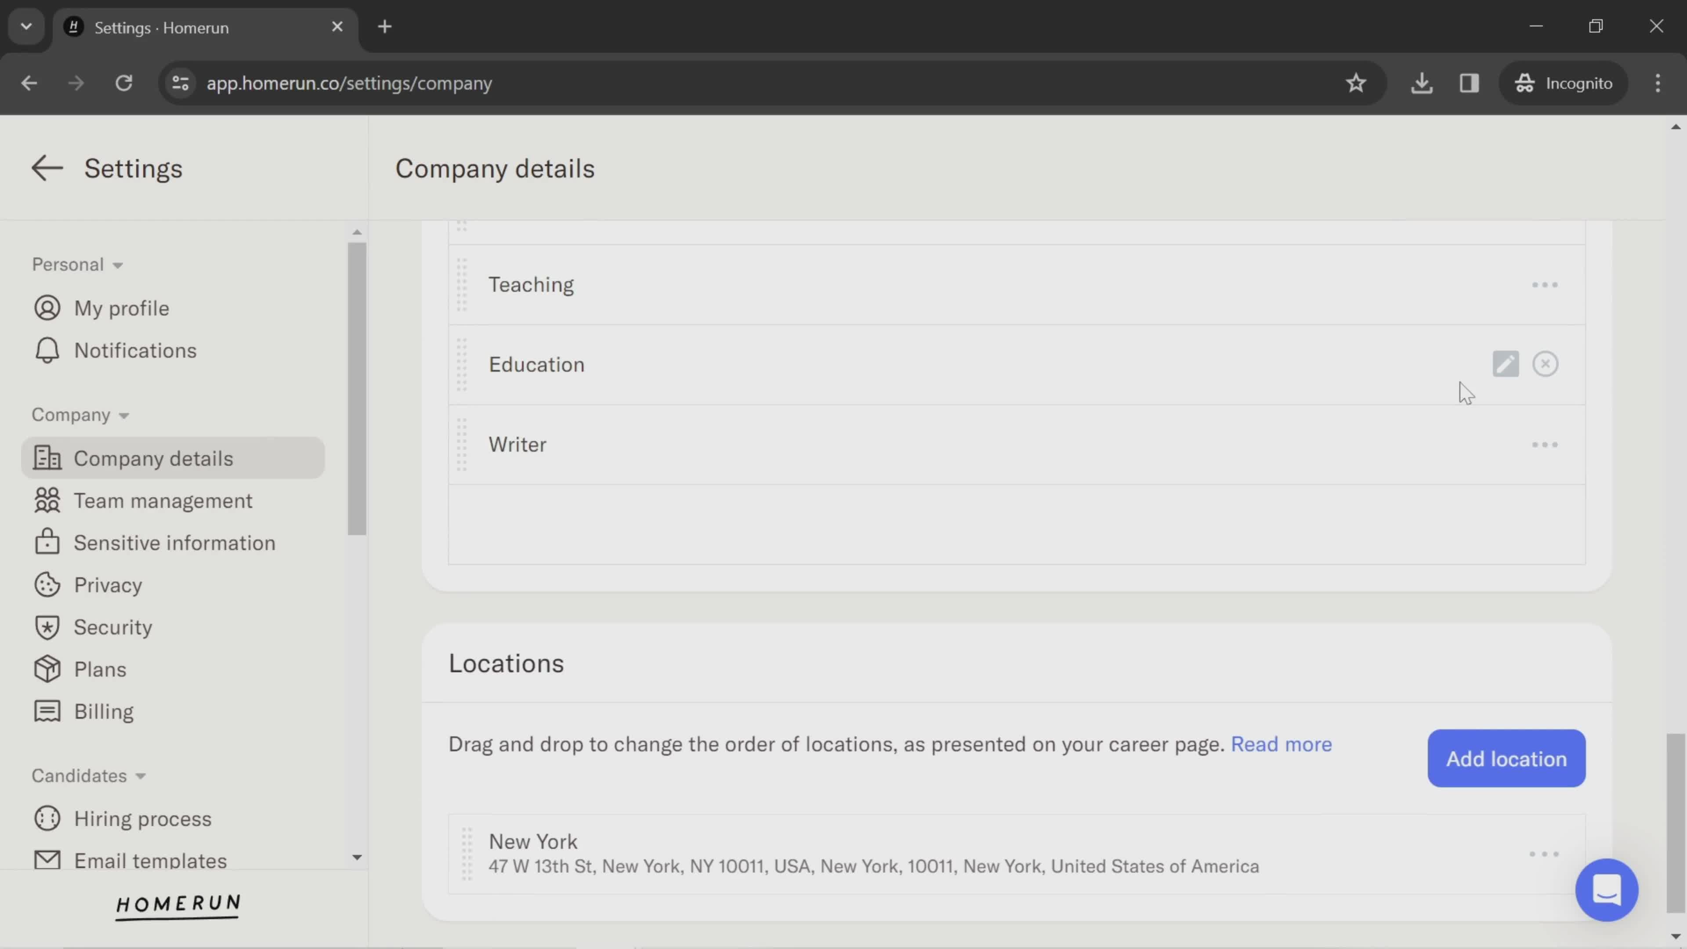This screenshot has width=1687, height=949.
Task: Edit the Education department with pencil icon
Action: click(1506, 364)
